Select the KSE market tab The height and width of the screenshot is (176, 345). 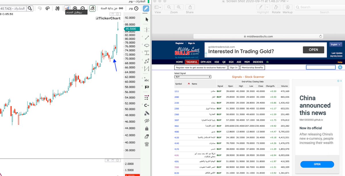tap(217, 62)
